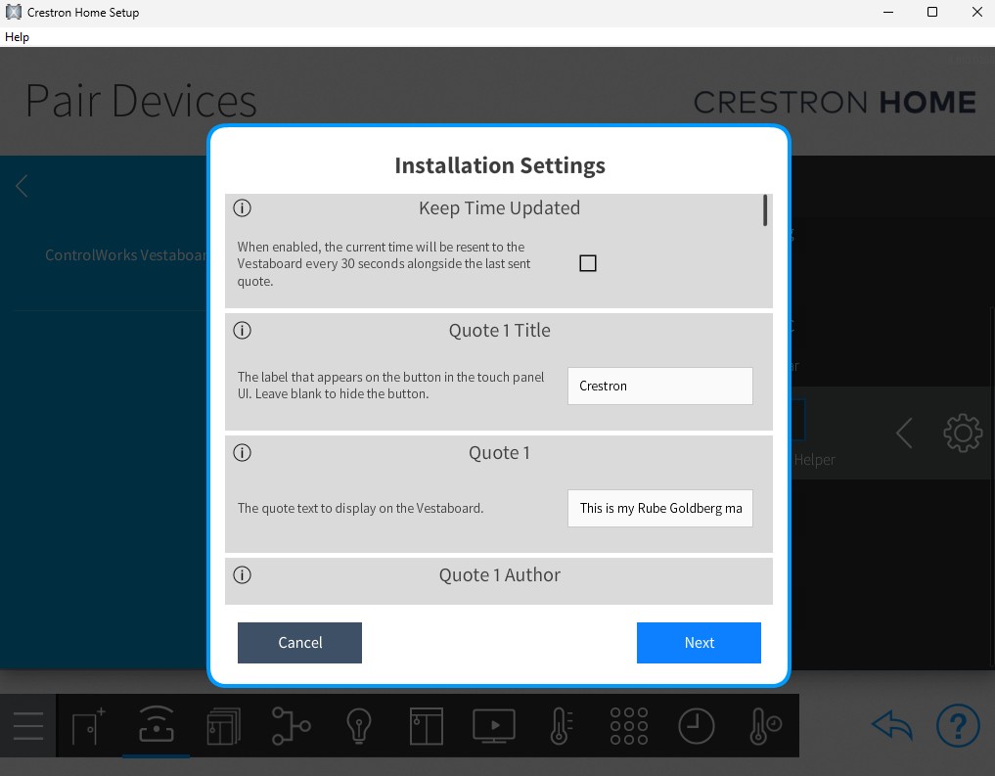Open info for Quote 1 Author

coord(242,575)
